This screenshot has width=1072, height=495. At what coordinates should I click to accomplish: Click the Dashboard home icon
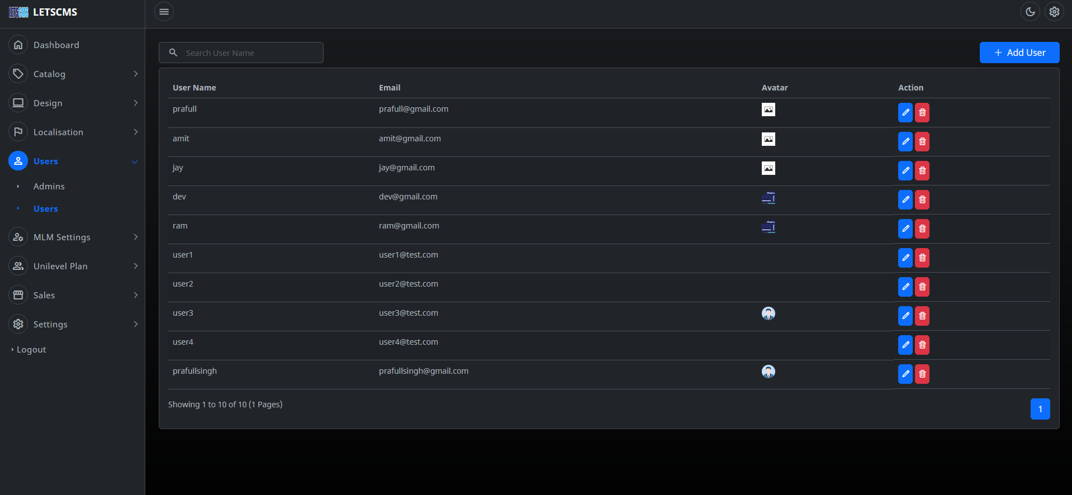click(18, 45)
